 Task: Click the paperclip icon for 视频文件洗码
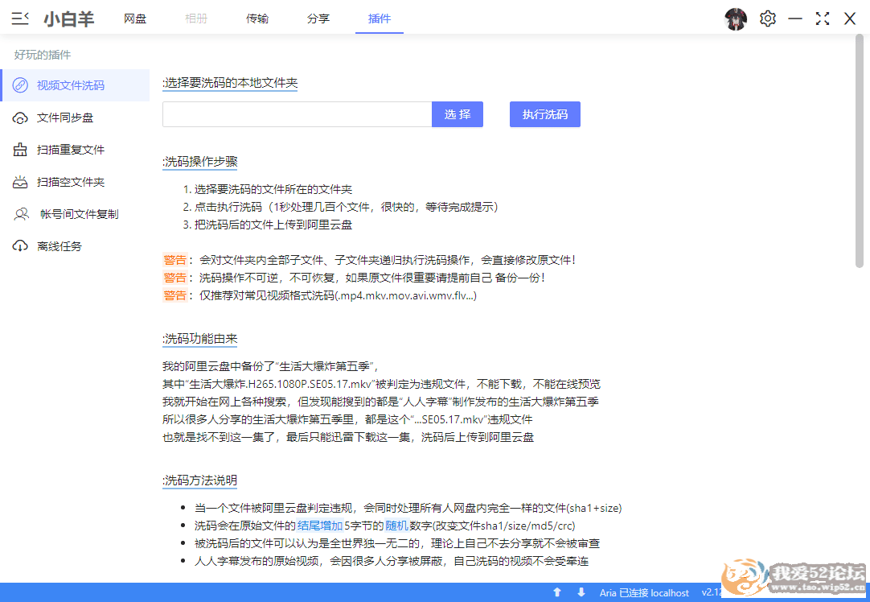click(x=20, y=85)
